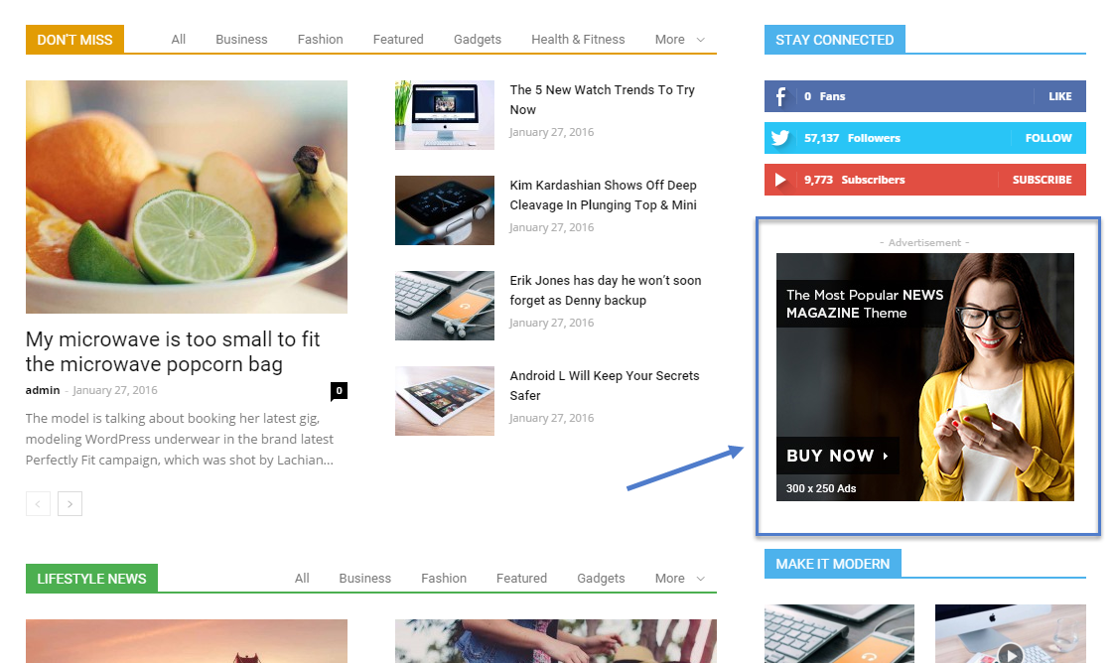Click the Twitter bird icon
Viewport: 1114px width, 663px height.
(781, 138)
